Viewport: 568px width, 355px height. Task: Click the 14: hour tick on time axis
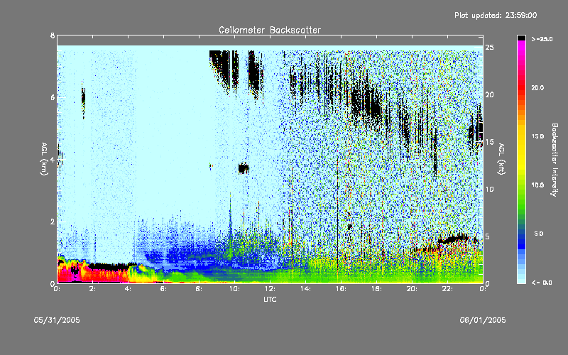(305, 289)
